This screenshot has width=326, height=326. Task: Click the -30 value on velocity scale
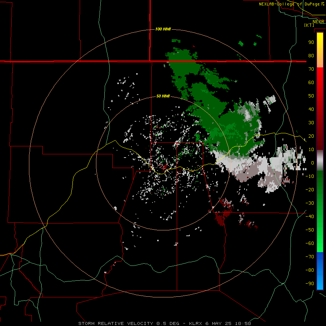coord(310,203)
